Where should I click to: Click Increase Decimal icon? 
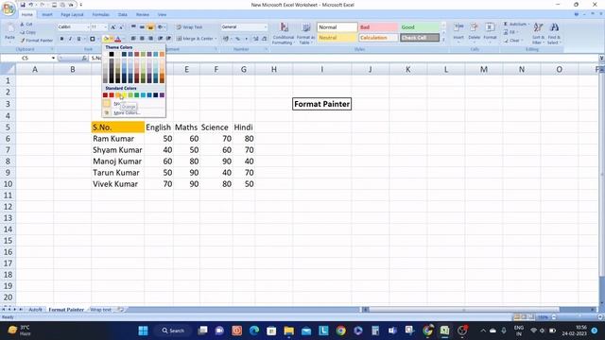click(256, 39)
